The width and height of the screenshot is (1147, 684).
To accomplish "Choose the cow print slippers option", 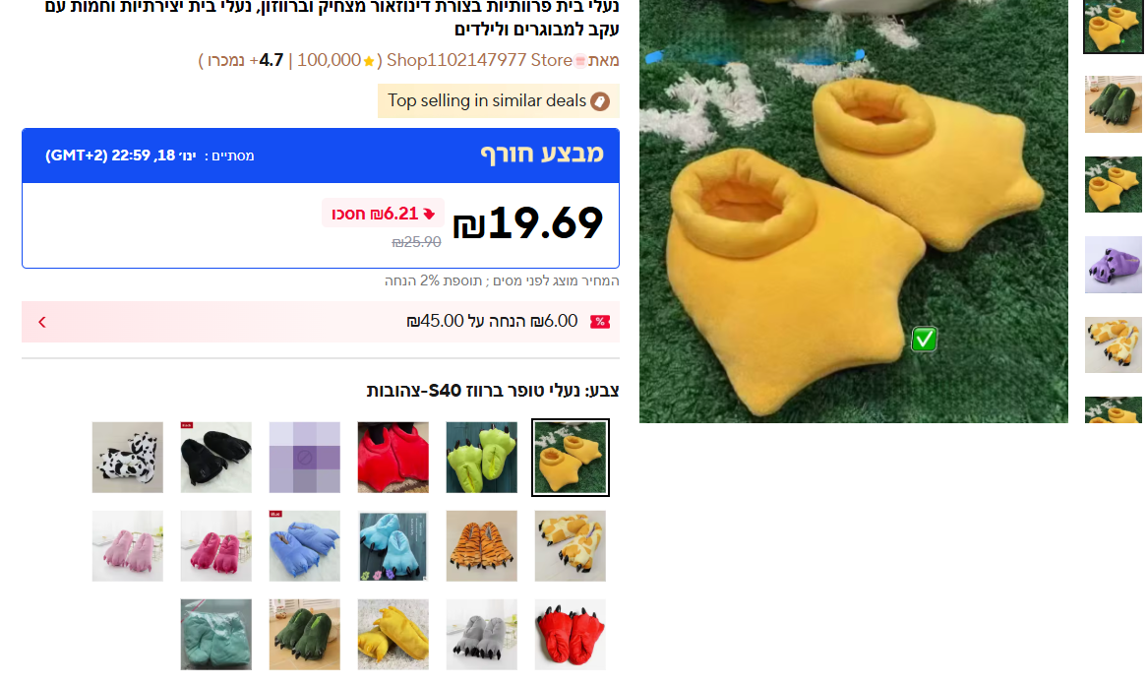I will pyautogui.click(x=127, y=458).
